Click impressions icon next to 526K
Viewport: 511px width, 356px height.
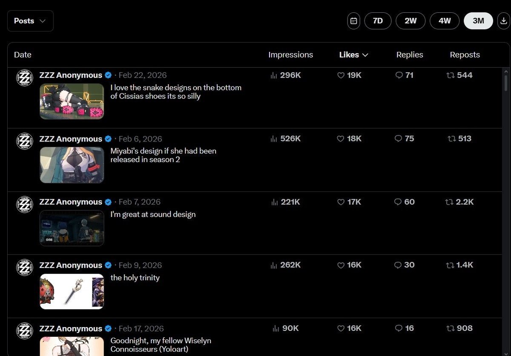coord(274,139)
